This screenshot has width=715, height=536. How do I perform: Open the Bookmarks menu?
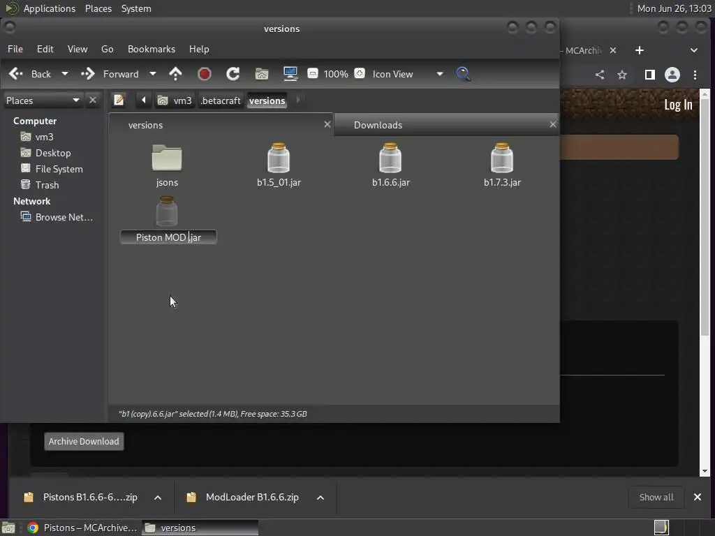click(x=152, y=49)
